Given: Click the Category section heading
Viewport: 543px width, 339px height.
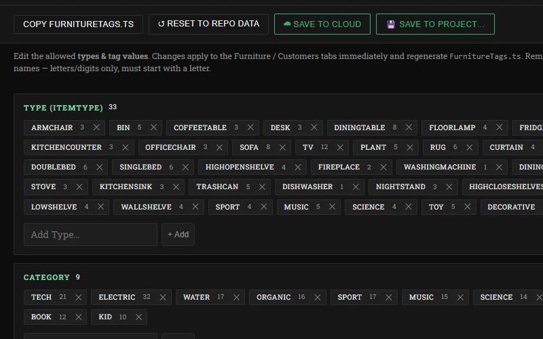Looking at the screenshot, I should point(47,277).
